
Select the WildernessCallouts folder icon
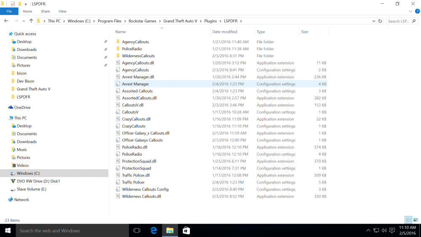click(118, 56)
